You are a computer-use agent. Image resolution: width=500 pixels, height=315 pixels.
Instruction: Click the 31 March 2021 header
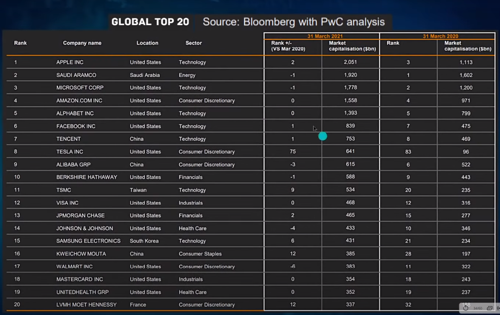(325, 36)
